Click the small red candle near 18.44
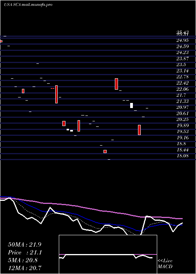 (105, 151)
